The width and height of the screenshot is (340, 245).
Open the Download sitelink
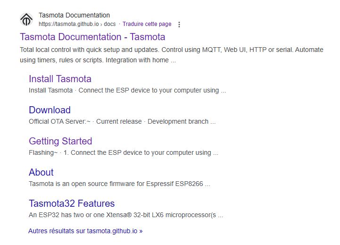point(50,110)
